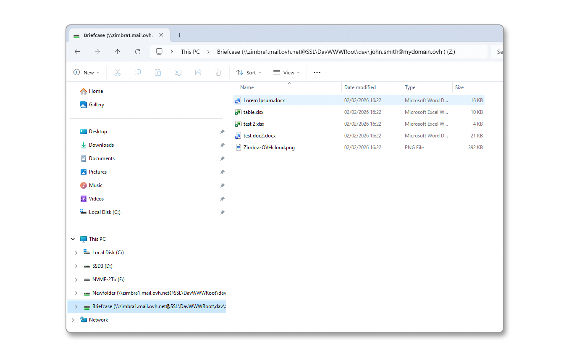Collapse the This PC tree node
This screenshot has height=356, width=582.
tap(73, 239)
